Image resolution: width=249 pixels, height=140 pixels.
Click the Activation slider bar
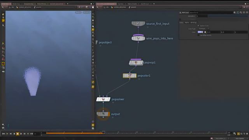228,16
